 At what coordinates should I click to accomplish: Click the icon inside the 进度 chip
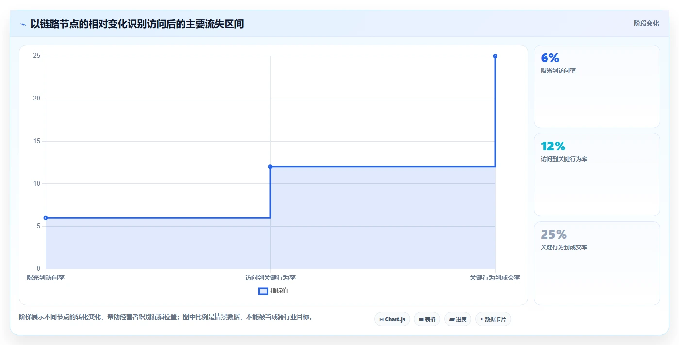(452, 320)
